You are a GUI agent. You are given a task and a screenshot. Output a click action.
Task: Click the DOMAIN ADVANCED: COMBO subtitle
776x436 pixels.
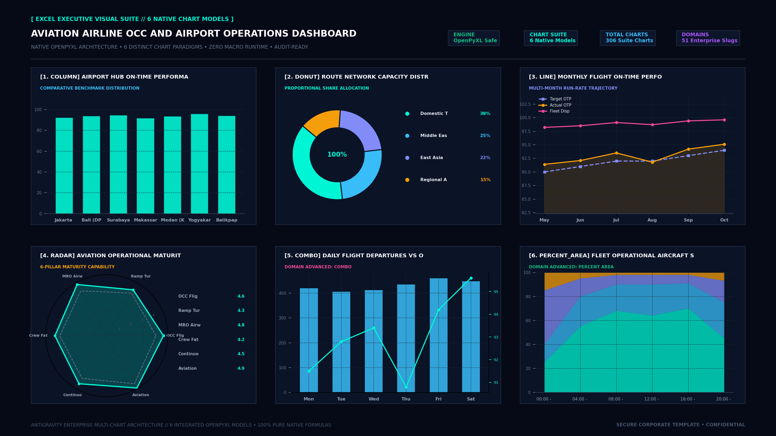(318, 267)
